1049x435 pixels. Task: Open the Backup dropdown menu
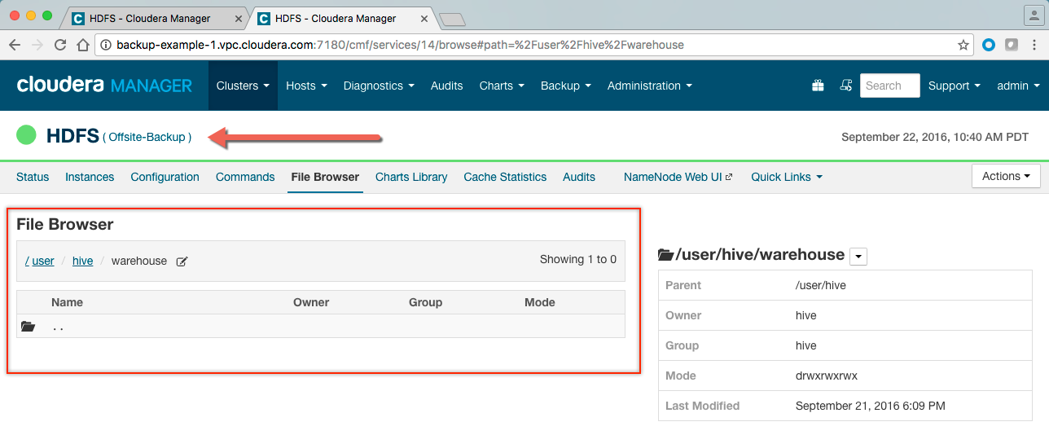point(565,86)
